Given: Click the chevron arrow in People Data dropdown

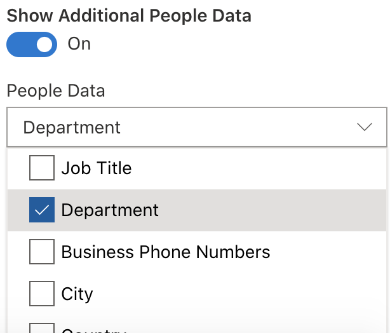Looking at the screenshot, I should click(365, 127).
